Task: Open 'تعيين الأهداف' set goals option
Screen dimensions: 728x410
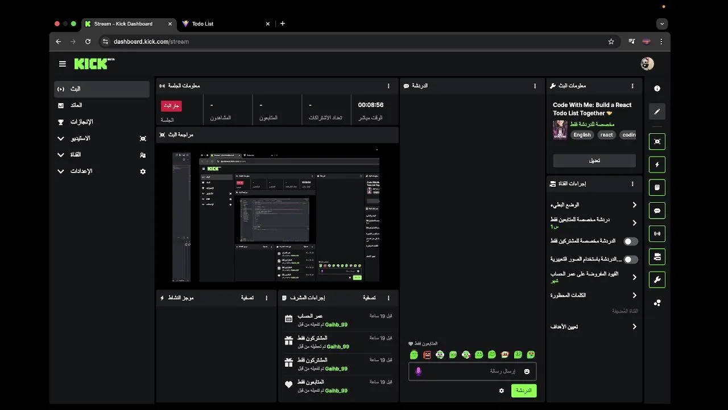Action: [594, 327]
